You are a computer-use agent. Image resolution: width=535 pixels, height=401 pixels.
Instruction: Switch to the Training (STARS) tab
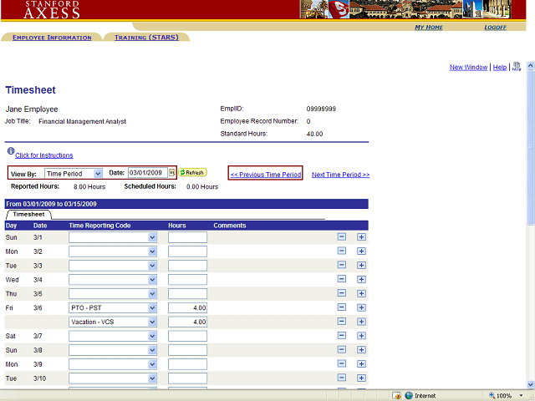(x=146, y=38)
